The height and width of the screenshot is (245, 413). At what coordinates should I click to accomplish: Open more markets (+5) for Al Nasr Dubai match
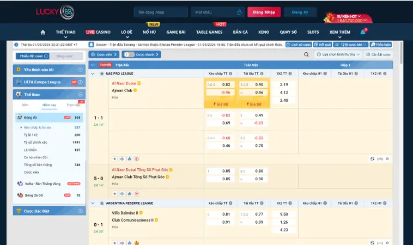pyautogui.click(x=380, y=159)
